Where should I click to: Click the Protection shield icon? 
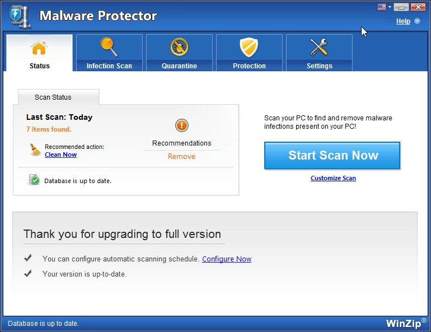249,48
